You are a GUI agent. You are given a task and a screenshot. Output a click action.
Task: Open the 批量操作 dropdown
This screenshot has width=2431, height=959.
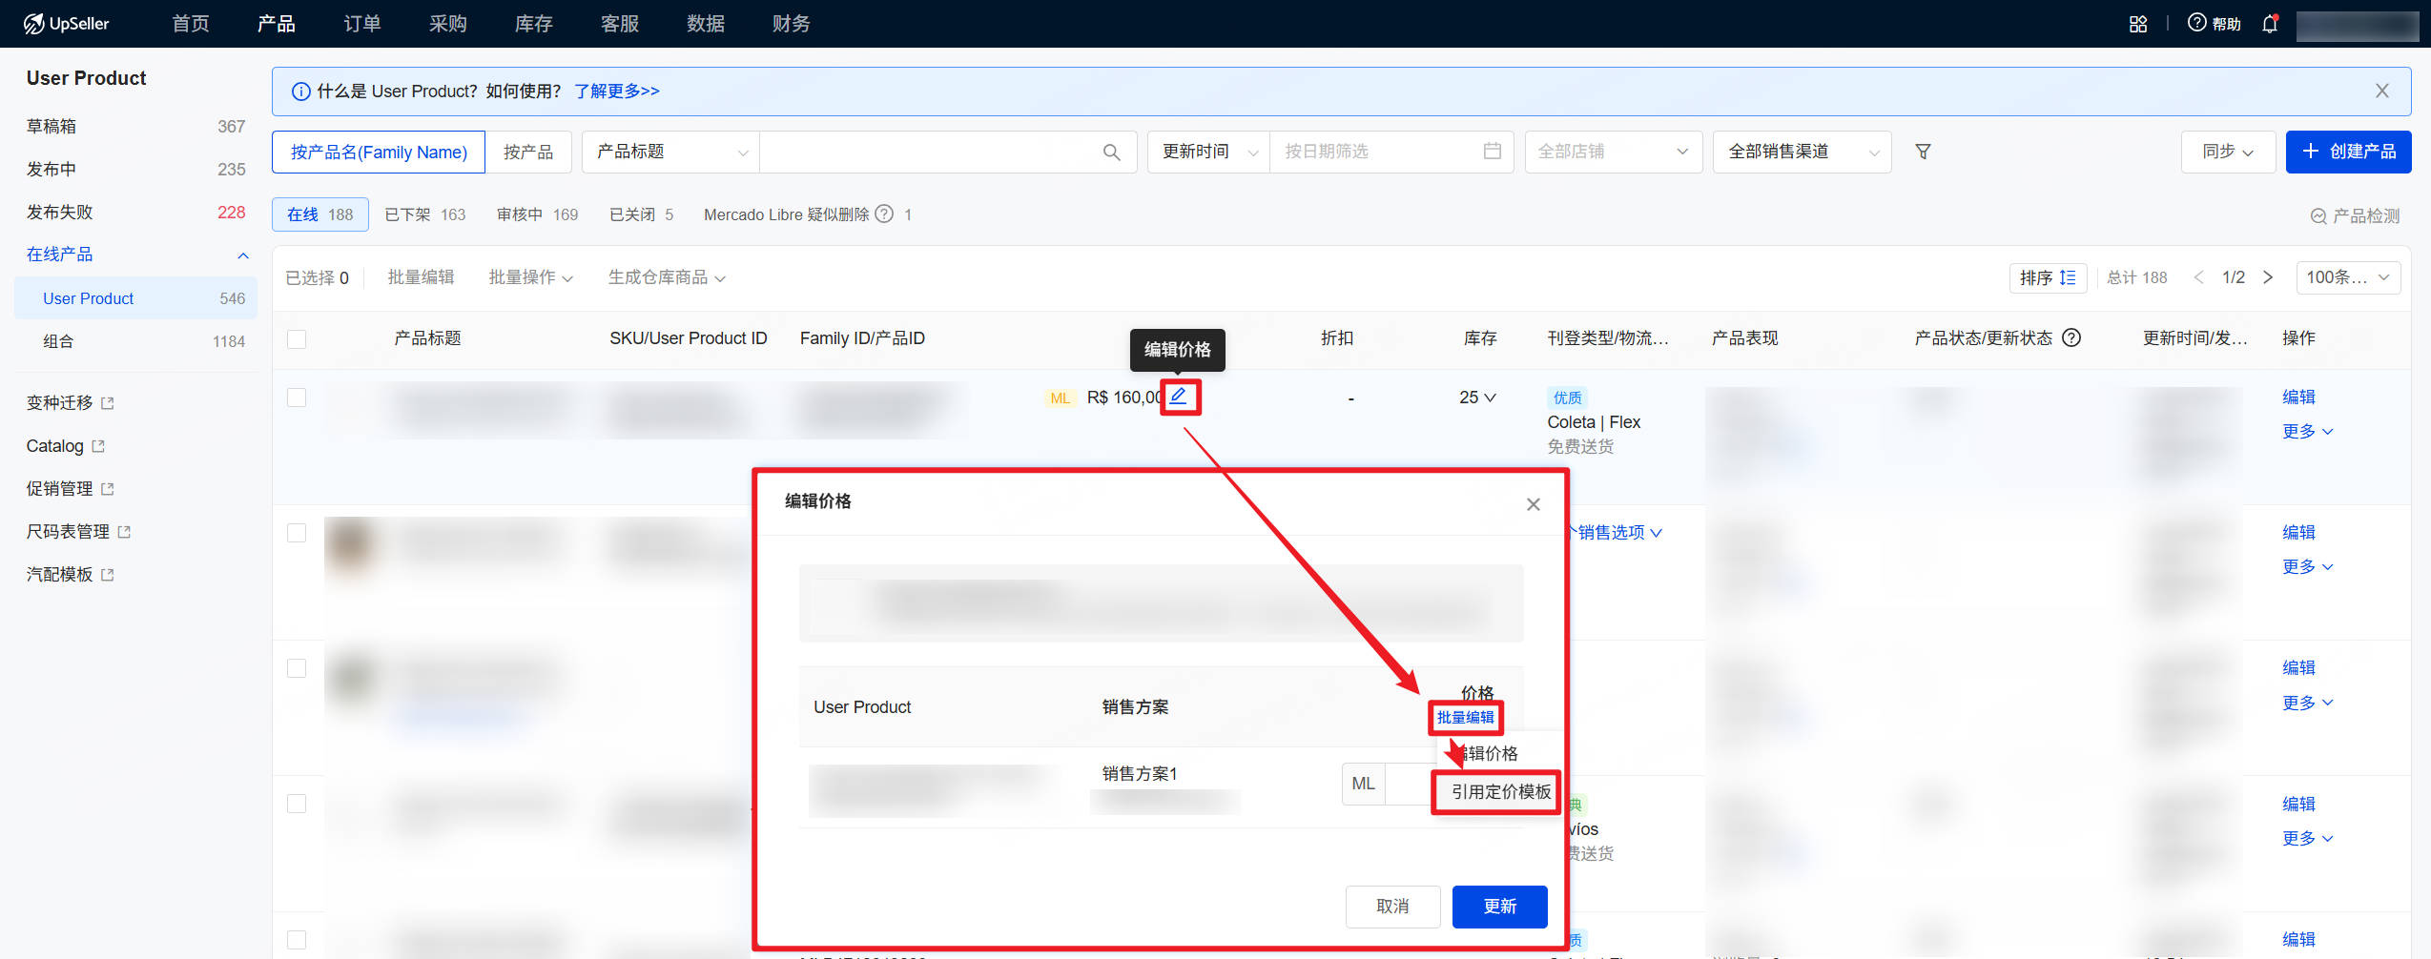tap(530, 277)
